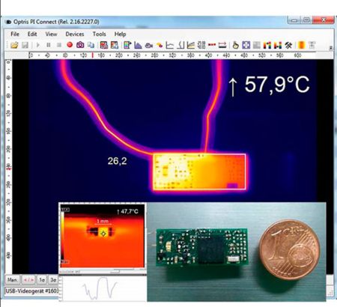Screen dimensions: 337x307
Task: Click the copy to clipboard icon
Action: (x=91, y=45)
